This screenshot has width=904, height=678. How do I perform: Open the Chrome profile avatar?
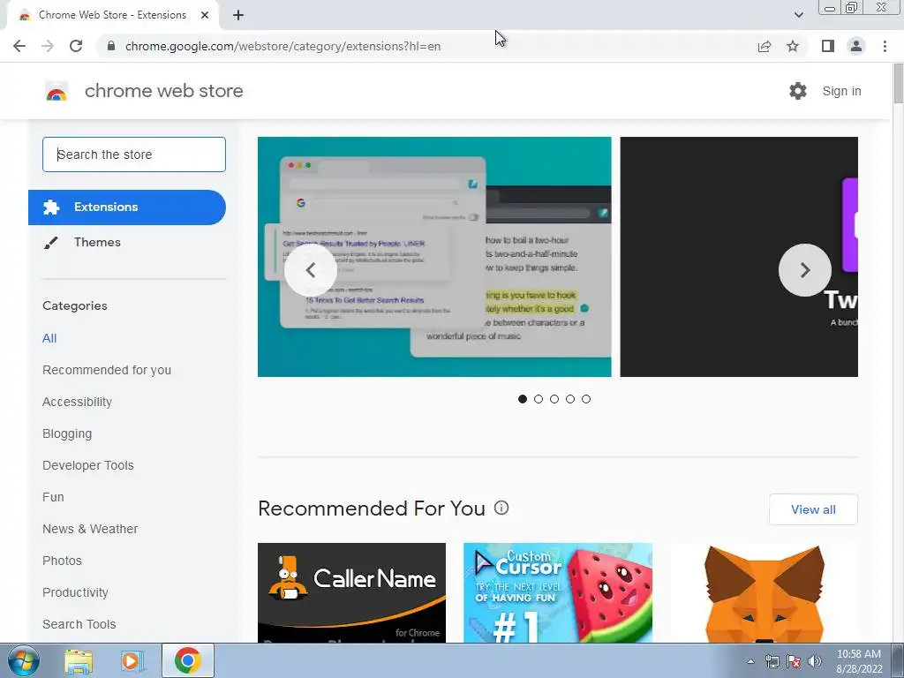tap(856, 46)
